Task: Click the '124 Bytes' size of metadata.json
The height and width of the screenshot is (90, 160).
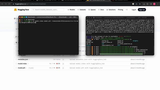Action: [x=57, y=59]
